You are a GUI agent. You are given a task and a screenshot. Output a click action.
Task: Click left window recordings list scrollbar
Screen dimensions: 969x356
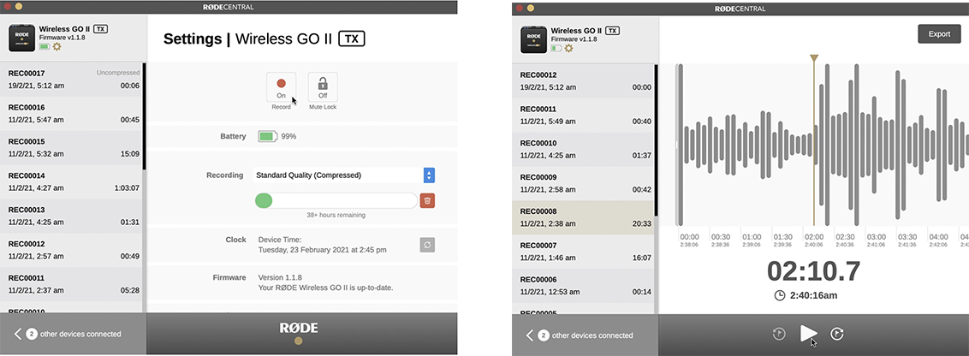point(144,116)
